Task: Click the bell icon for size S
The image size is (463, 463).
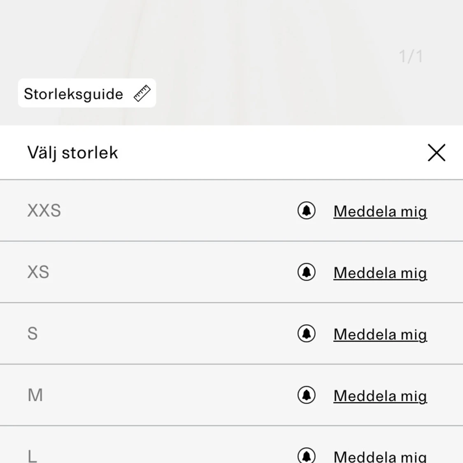Action: (x=307, y=333)
